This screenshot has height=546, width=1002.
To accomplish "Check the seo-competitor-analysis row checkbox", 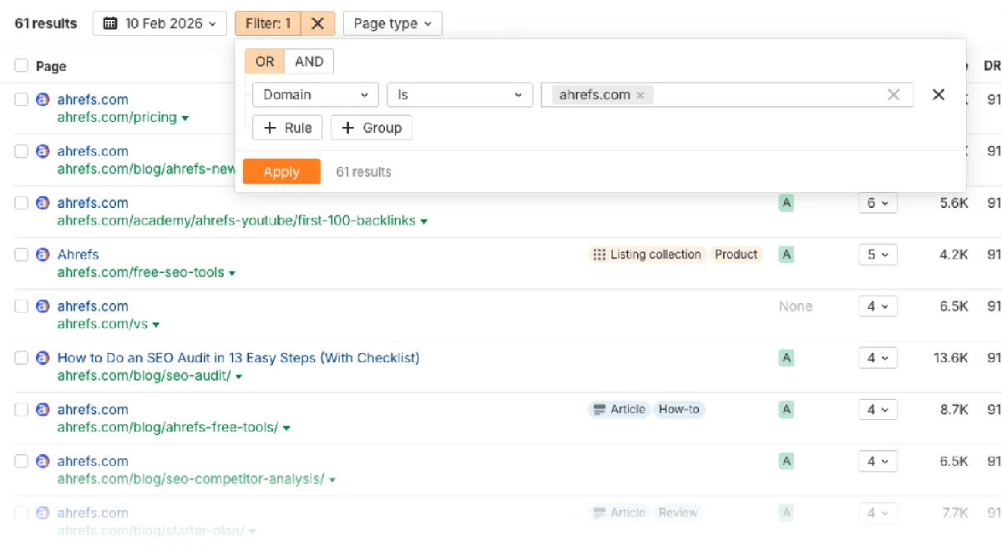I will (x=21, y=462).
